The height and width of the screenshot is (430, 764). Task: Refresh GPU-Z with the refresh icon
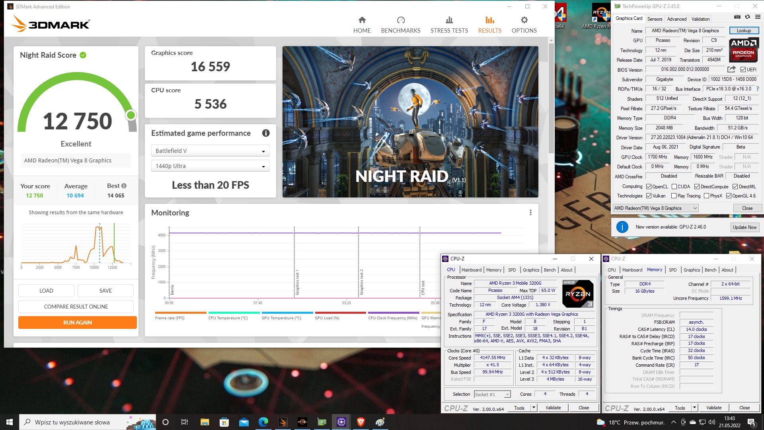click(748, 17)
